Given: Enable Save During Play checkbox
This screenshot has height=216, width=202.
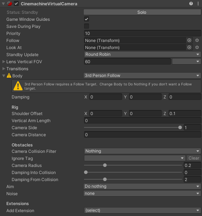Looking at the screenshot, I should [87, 26].
